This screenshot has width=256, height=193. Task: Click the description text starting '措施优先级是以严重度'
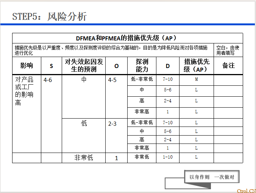click(111, 50)
